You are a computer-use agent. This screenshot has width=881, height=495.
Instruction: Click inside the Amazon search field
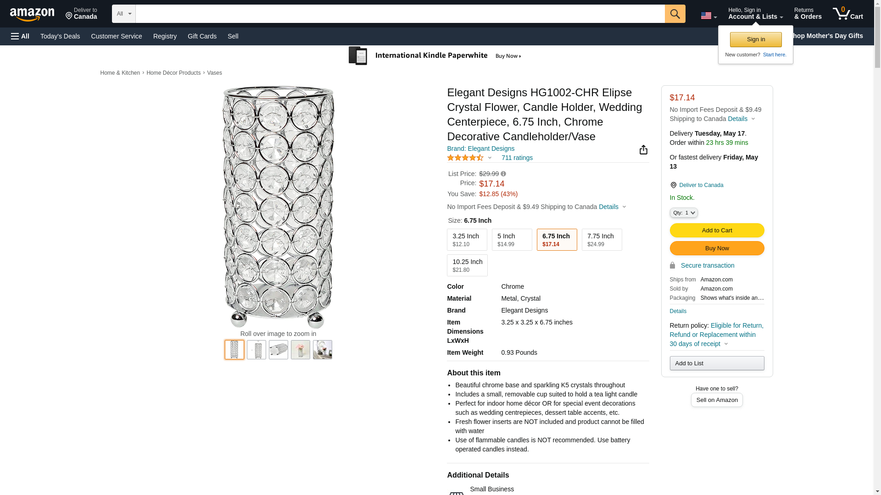click(x=400, y=14)
